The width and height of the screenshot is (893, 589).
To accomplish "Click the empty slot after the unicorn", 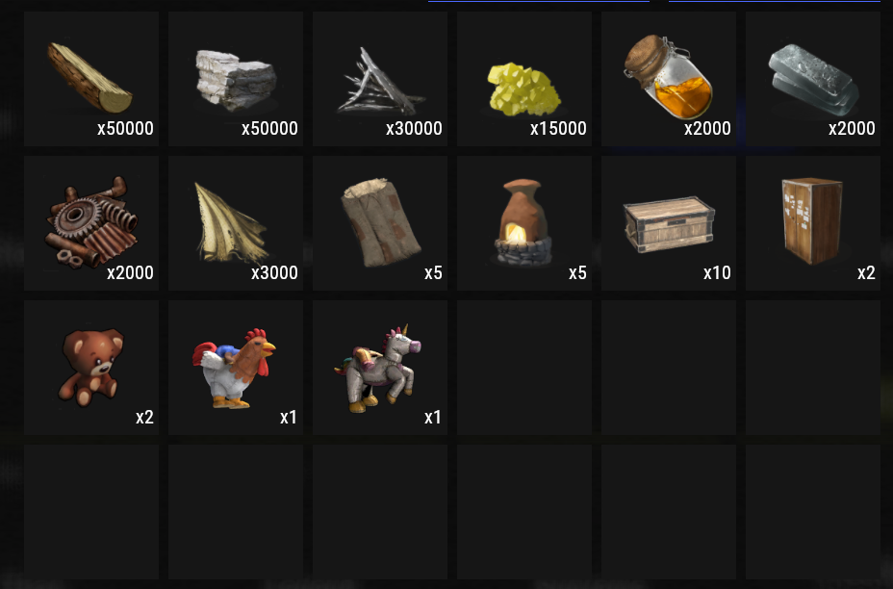I will (x=523, y=368).
